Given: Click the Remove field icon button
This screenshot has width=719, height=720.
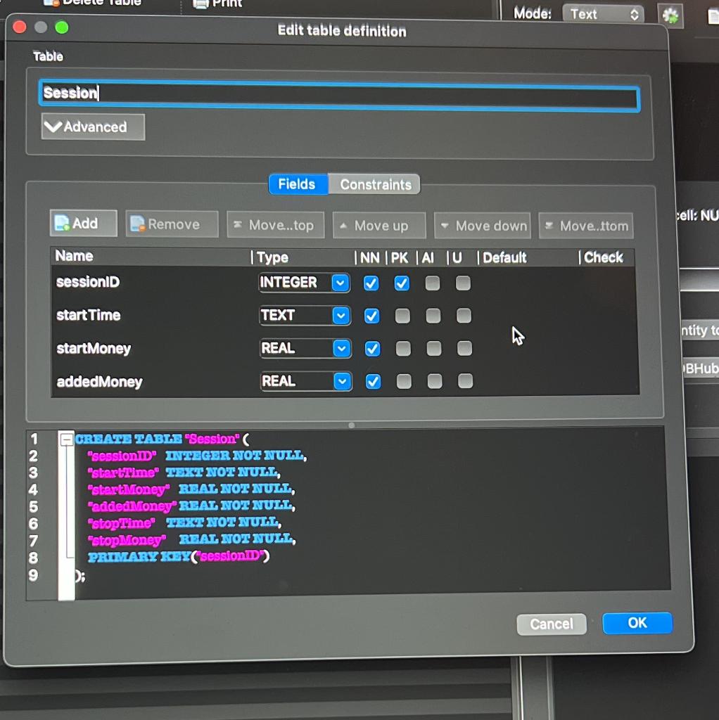Looking at the screenshot, I should [172, 224].
